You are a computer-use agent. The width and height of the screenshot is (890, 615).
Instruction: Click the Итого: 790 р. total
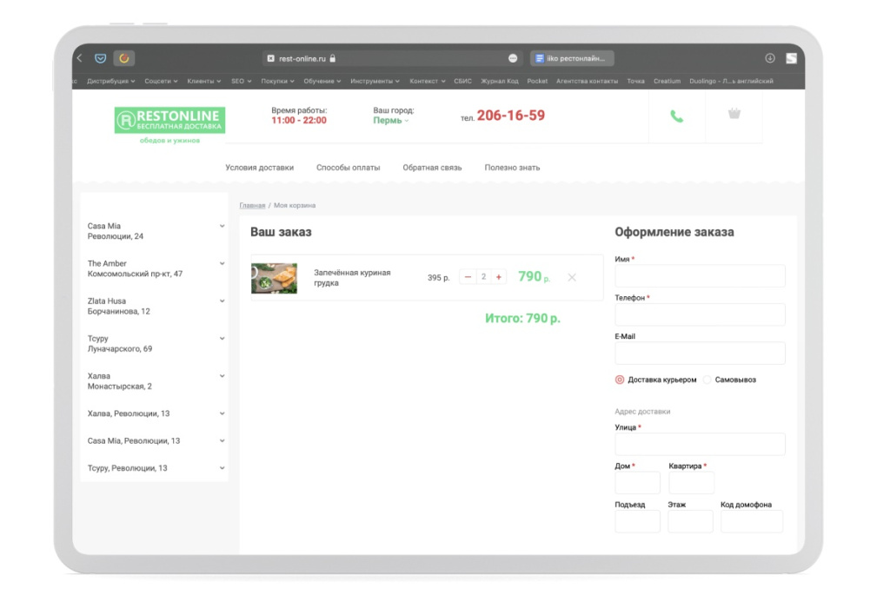coord(522,318)
